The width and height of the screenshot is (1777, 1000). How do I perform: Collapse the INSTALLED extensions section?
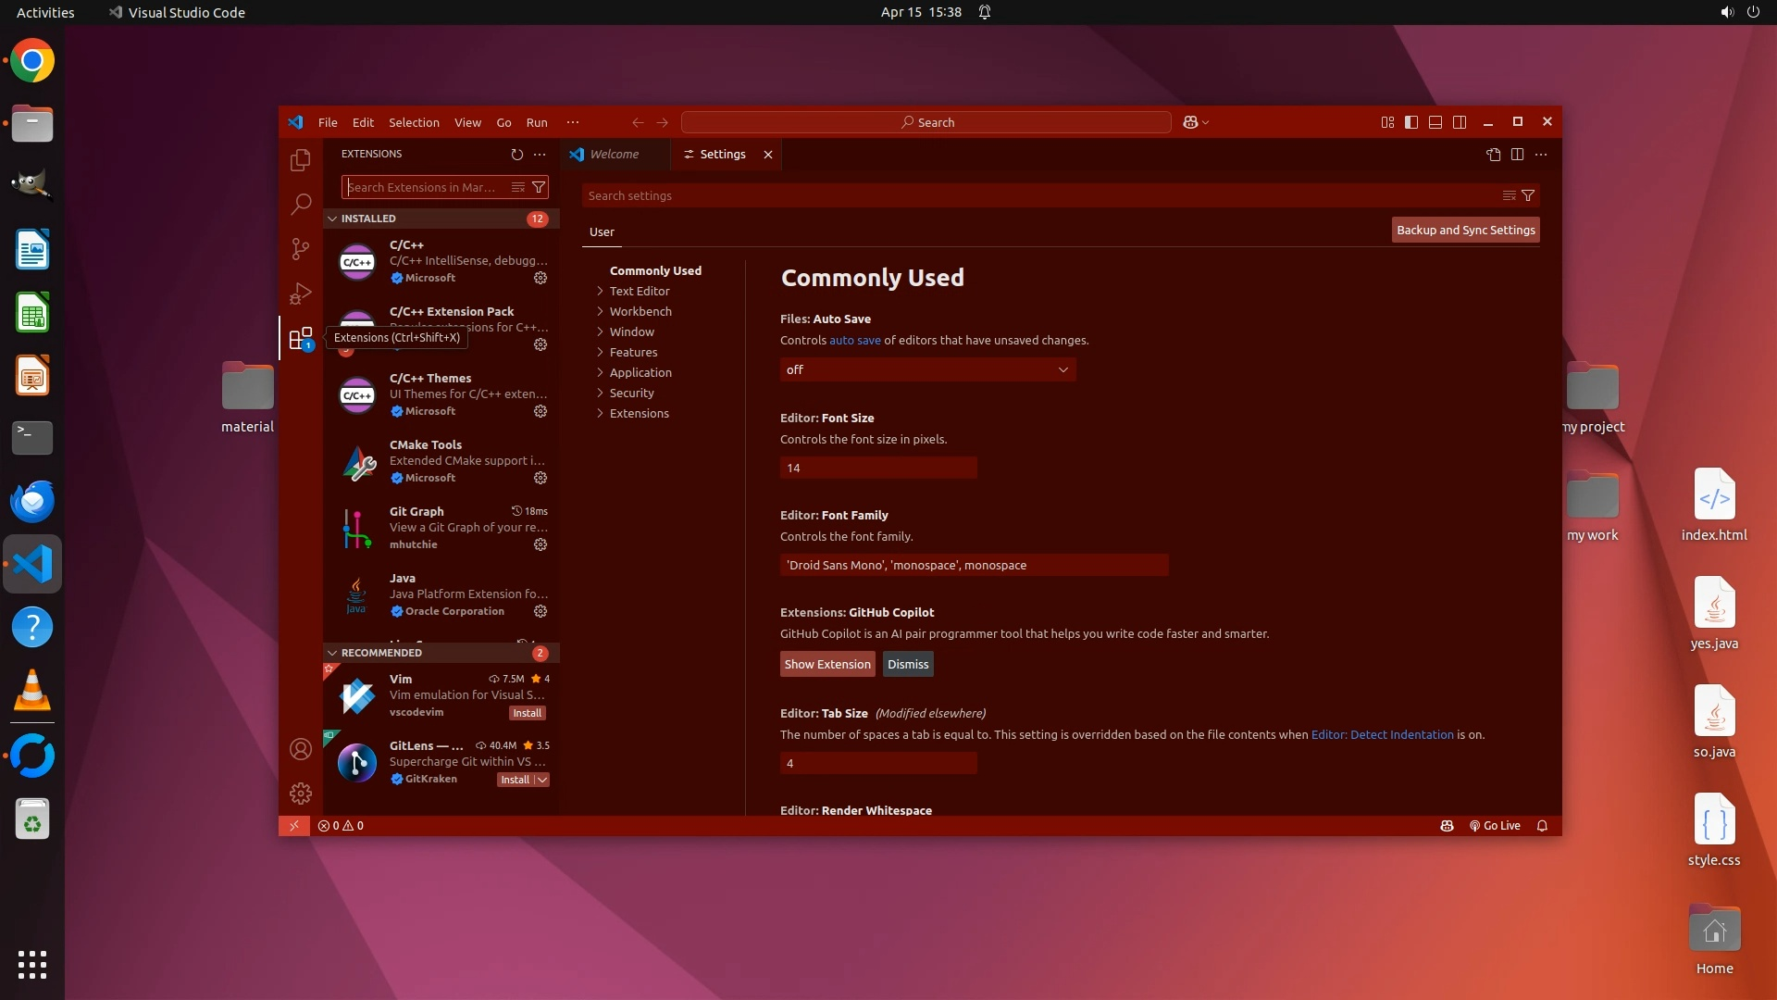pyautogui.click(x=368, y=219)
